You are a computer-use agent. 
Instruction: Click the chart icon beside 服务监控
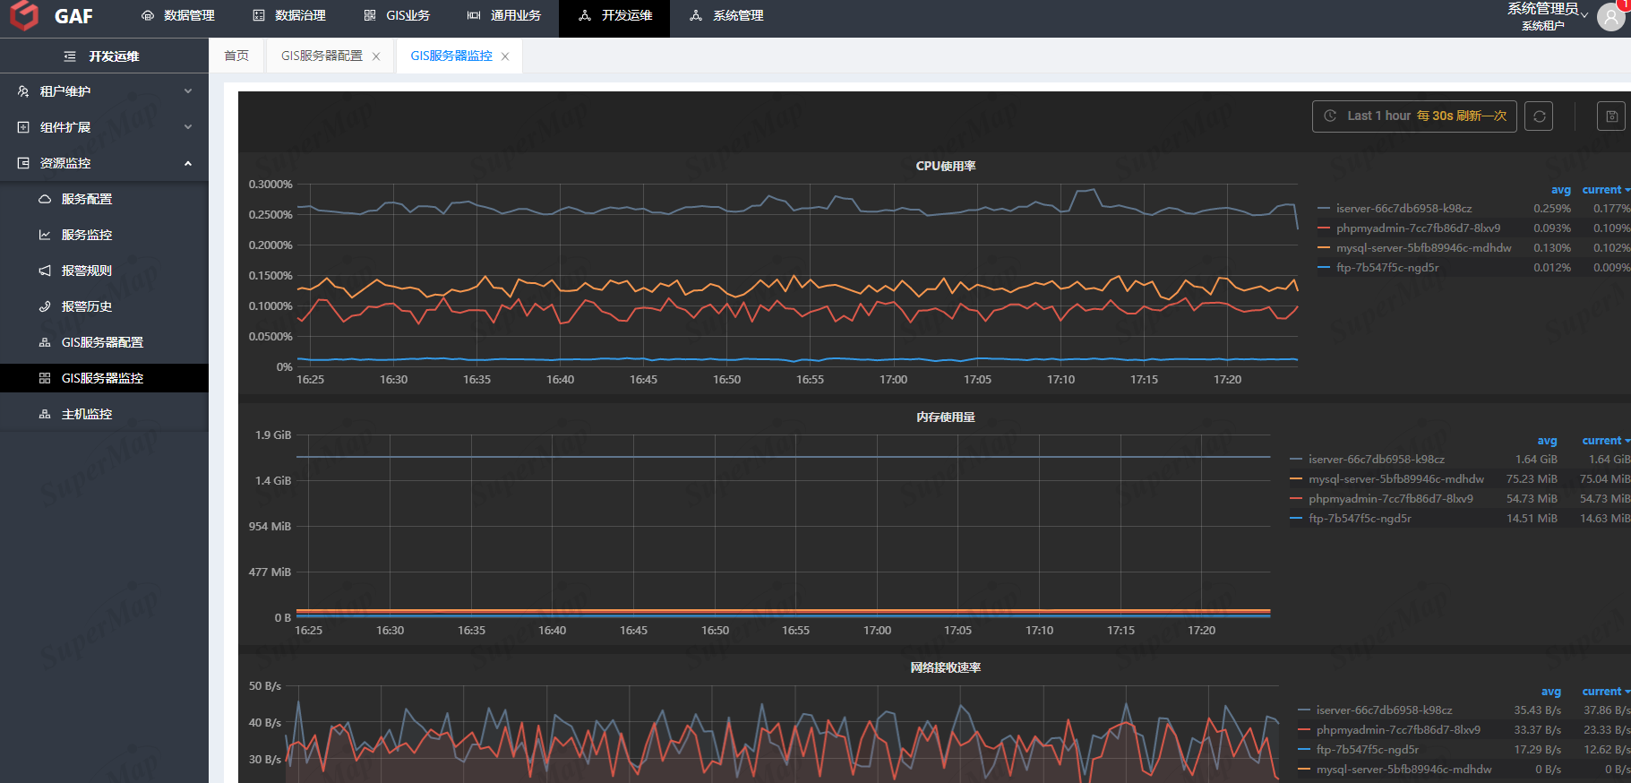click(x=45, y=235)
